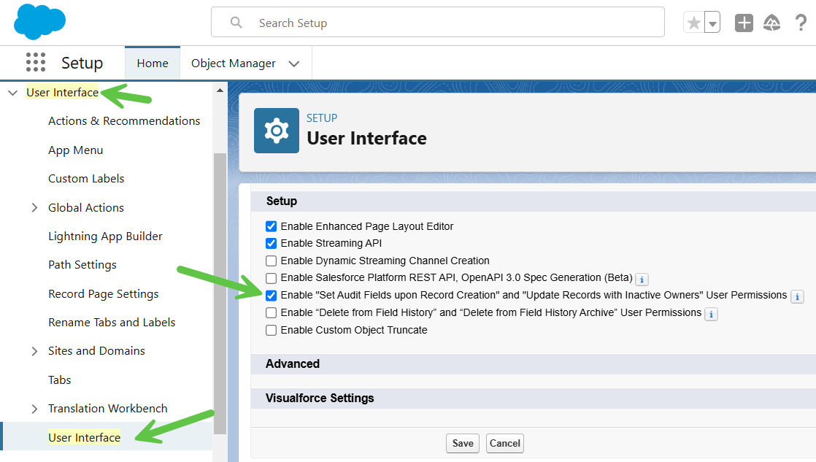Viewport: 816px width, 462px height.
Task: Show info for Set Audit Fields option
Action: (x=797, y=296)
